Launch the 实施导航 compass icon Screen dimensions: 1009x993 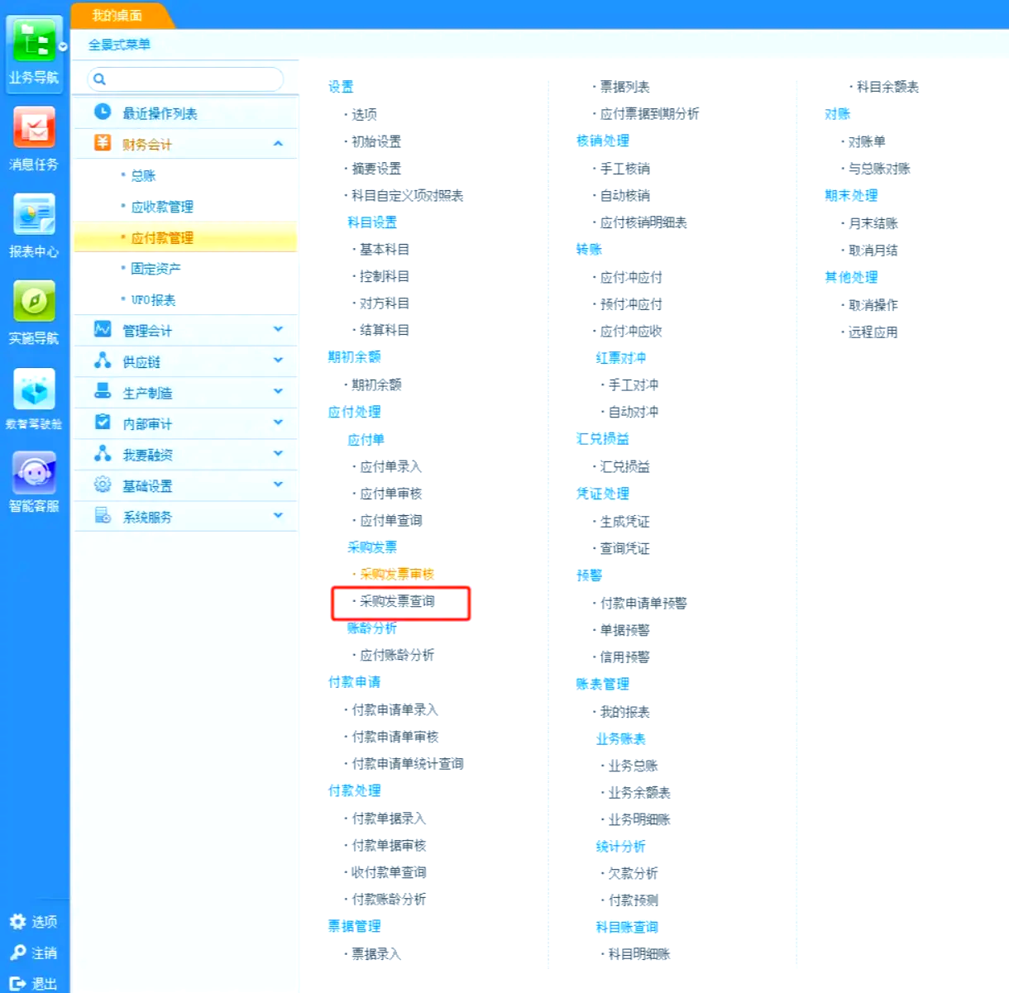click(x=34, y=301)
